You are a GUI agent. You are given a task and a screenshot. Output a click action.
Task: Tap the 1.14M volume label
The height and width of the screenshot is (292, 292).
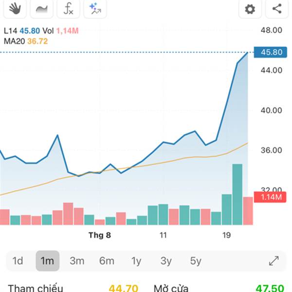click(270, 197)
